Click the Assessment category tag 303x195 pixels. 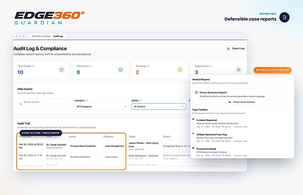point(111,157)
